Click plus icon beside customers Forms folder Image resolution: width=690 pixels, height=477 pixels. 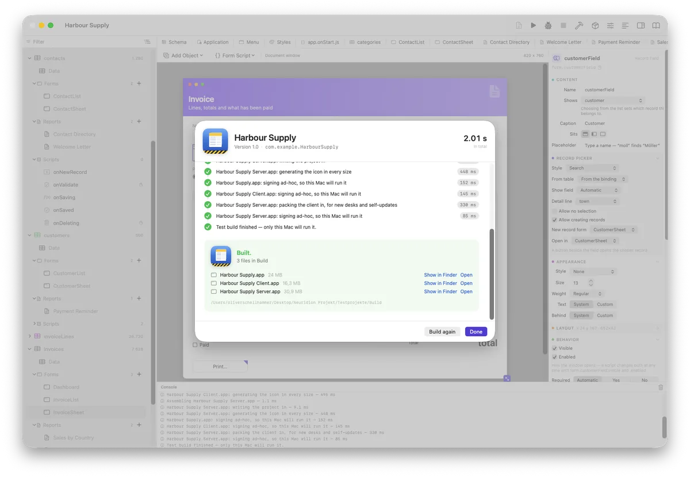139,260
